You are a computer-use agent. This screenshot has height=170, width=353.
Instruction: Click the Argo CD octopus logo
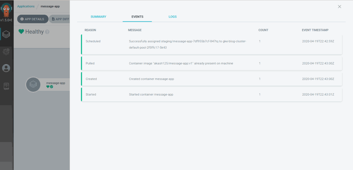click(6, 10)
